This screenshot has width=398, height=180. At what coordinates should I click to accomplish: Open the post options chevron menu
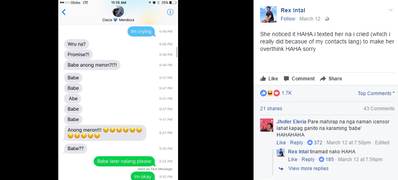coord(390,10)
